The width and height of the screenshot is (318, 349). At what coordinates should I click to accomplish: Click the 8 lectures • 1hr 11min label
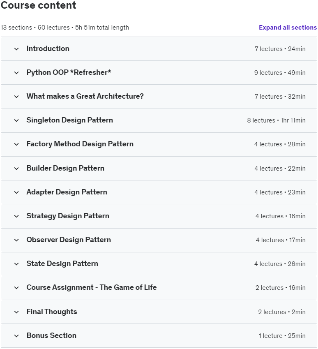[276, 120]
